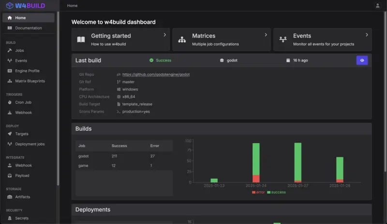Select the godot row in Builds table
The height and width of the screenshot is (224, 387).
(124, 156)
